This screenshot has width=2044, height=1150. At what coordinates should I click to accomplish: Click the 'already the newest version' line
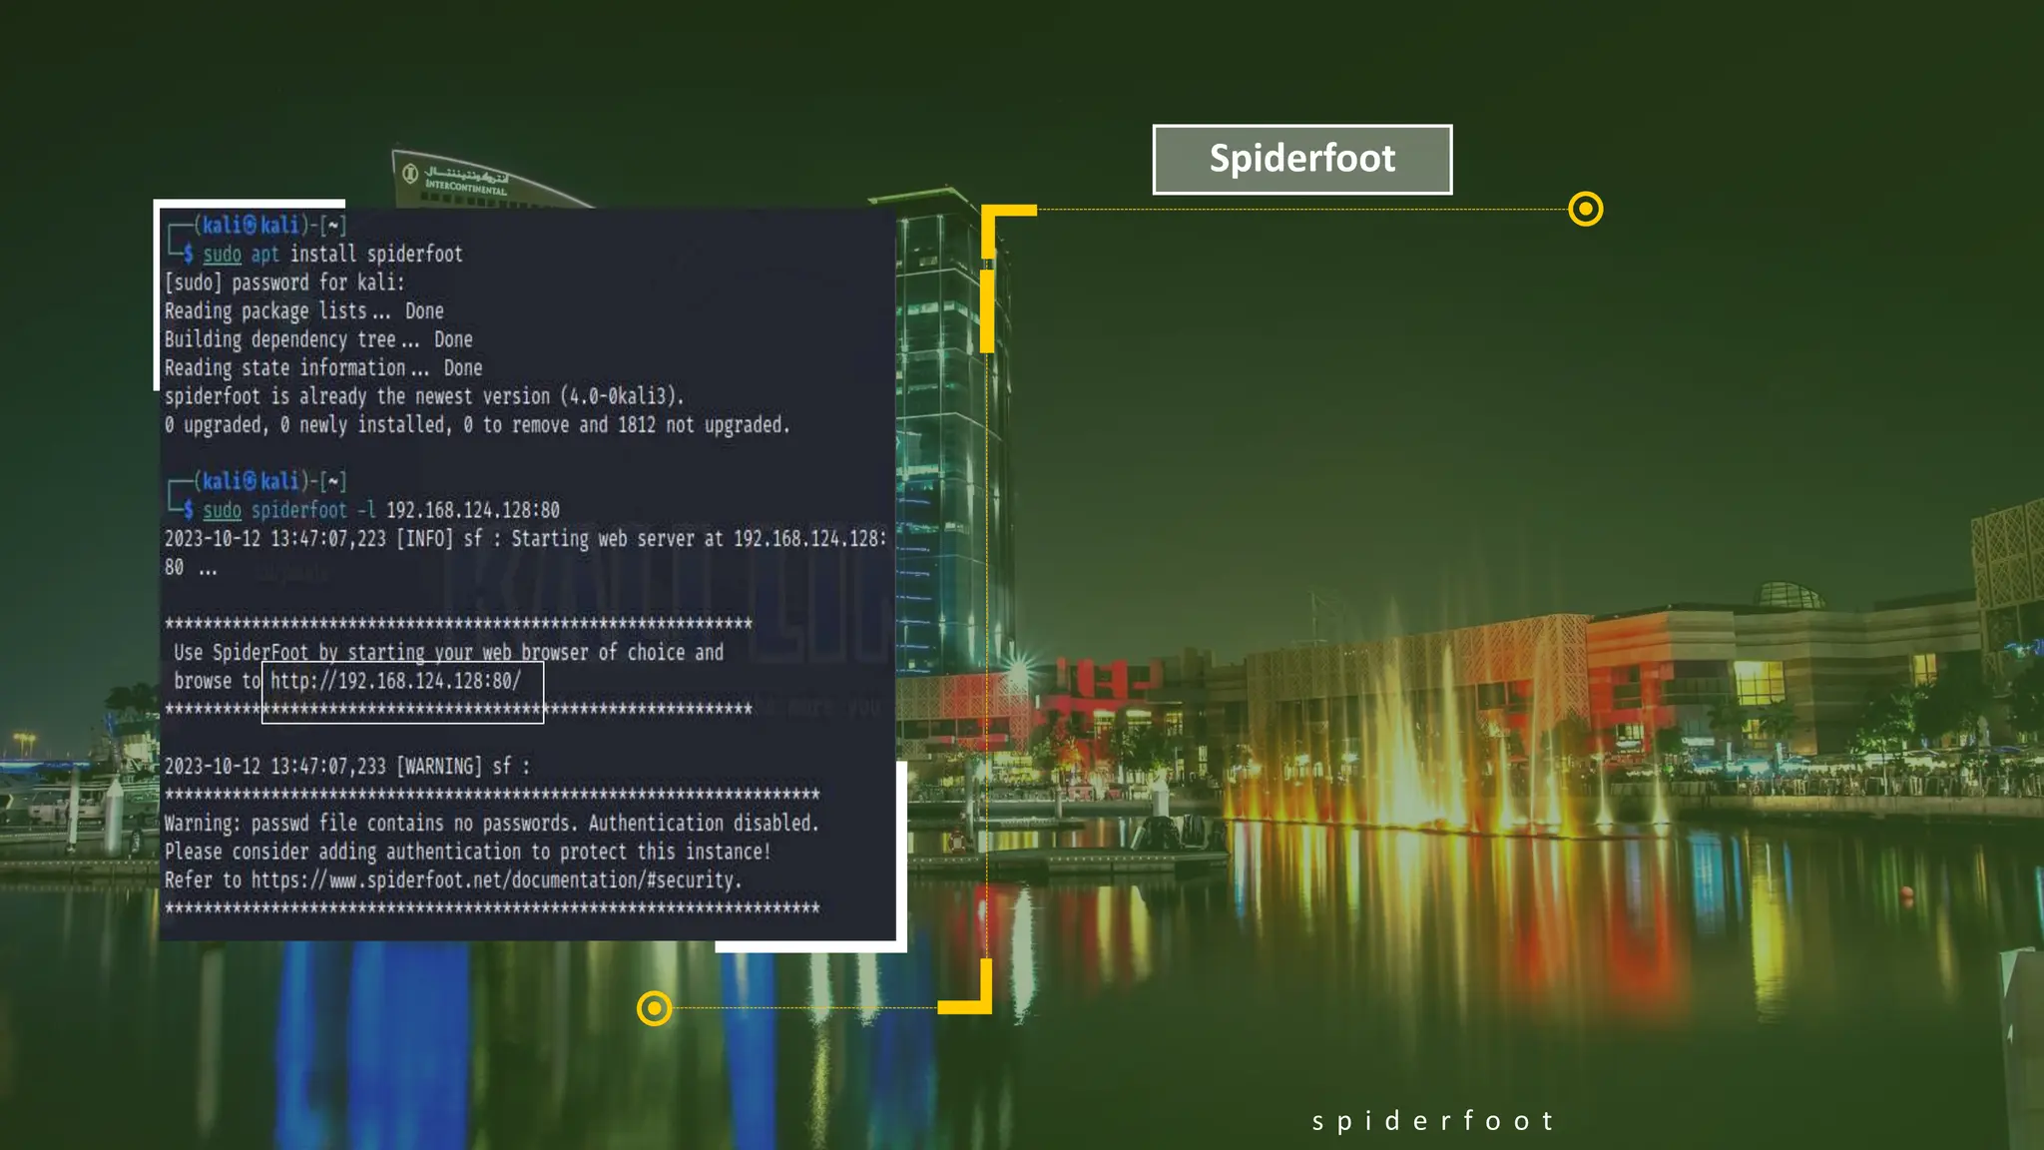click(424, 396)
